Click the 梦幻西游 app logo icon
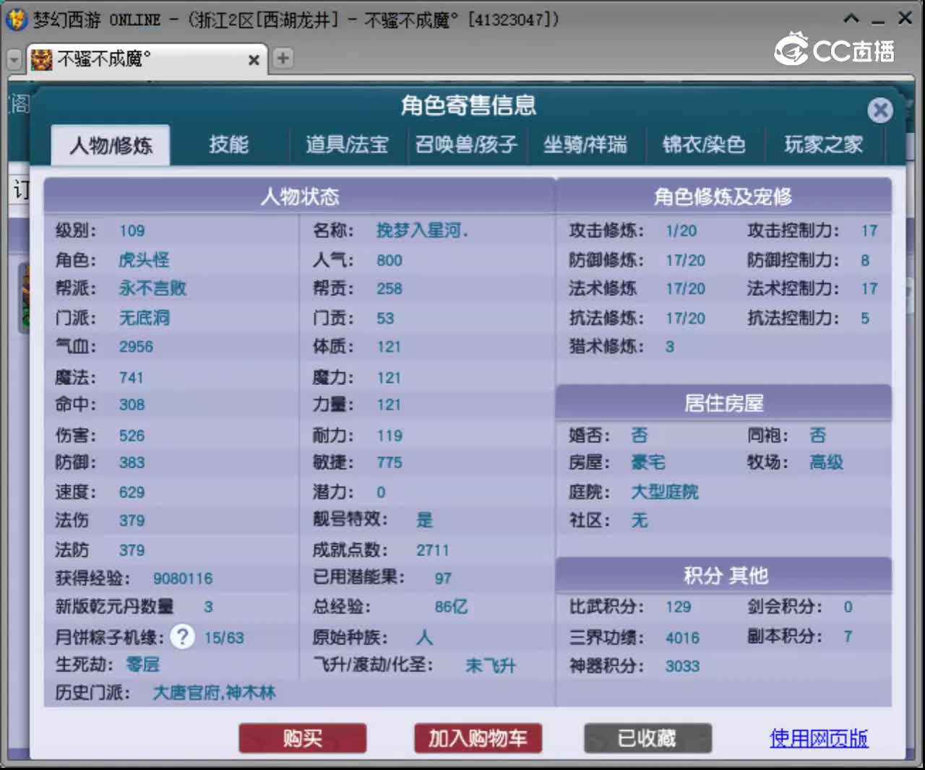This screenshot has width=925, height=770. 16,19
